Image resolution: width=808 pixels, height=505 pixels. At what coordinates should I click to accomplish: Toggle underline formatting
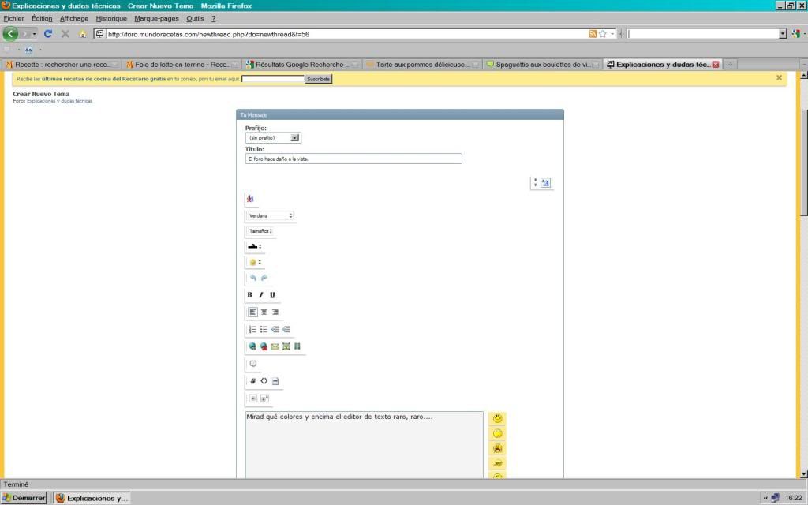(272, 295)
